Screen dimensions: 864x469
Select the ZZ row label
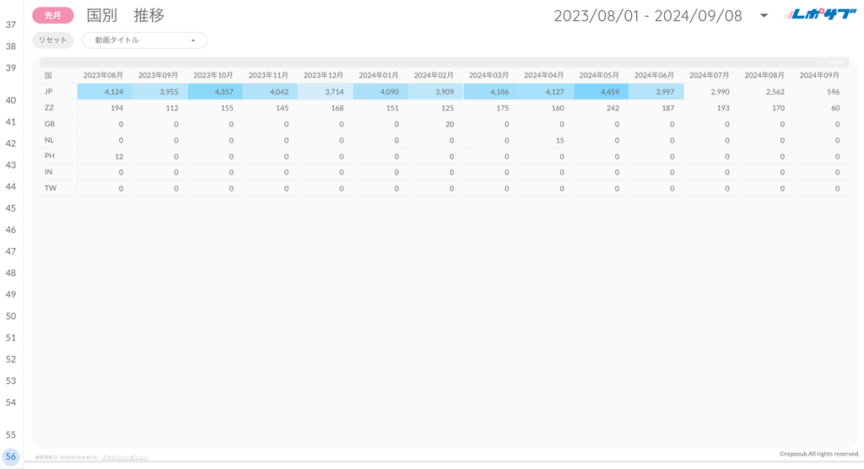[49, 108]
